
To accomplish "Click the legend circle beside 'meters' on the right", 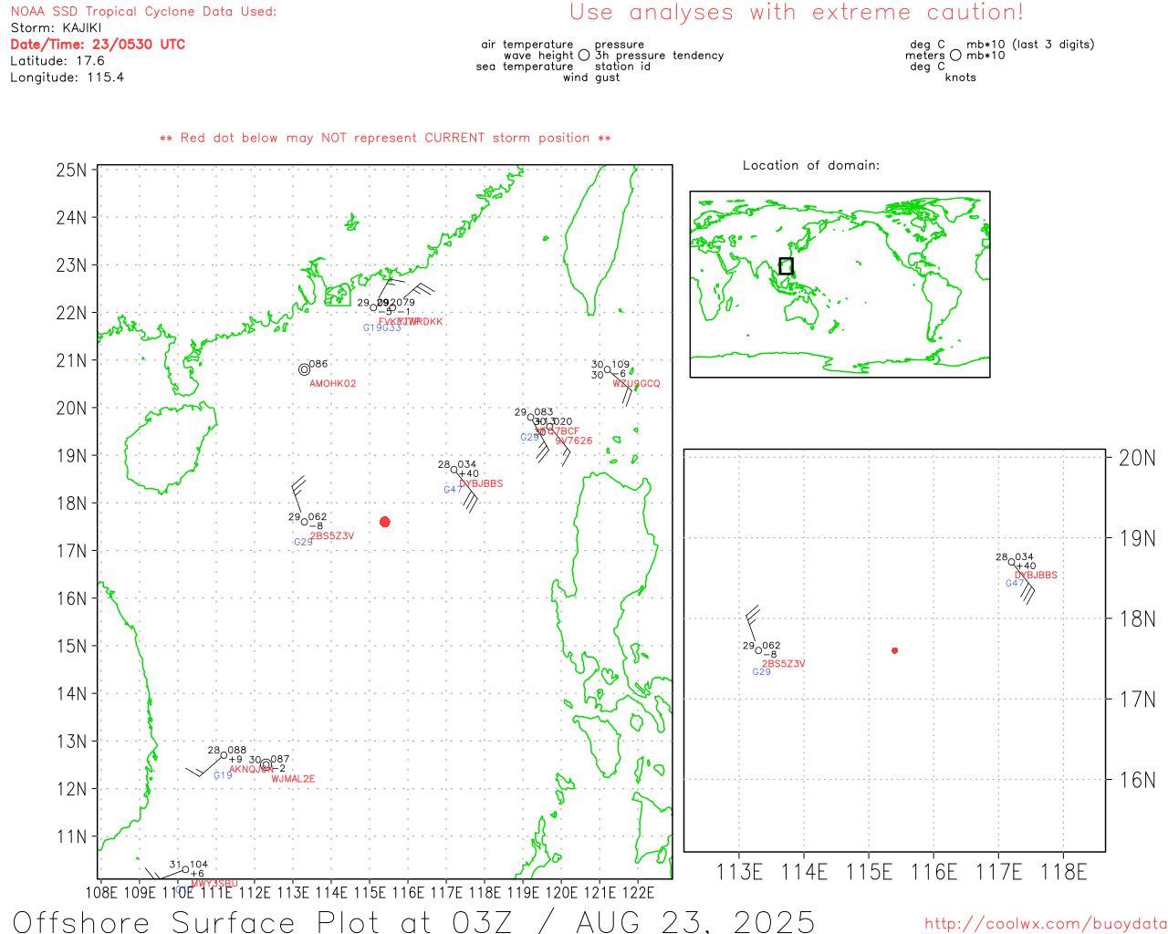I will [955, 56].
